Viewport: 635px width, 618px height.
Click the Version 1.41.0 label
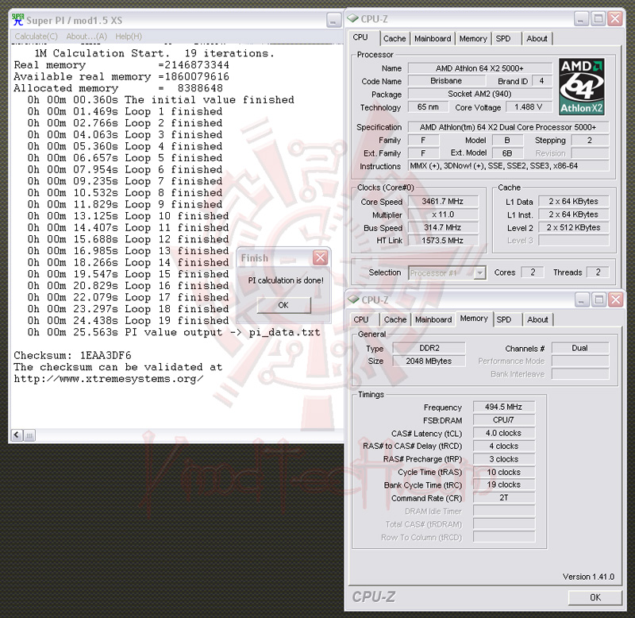pos(588,576)
